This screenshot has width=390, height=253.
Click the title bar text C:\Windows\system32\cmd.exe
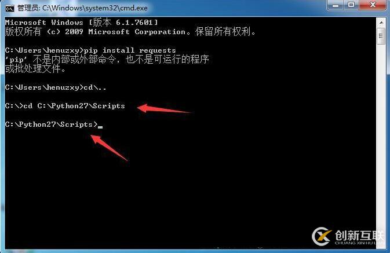pos(95,8)
